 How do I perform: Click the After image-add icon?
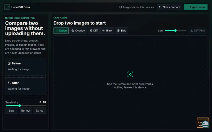[x=9, y=83]
